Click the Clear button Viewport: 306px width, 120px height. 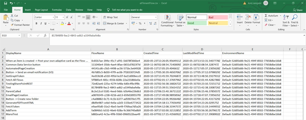[270, 25]
